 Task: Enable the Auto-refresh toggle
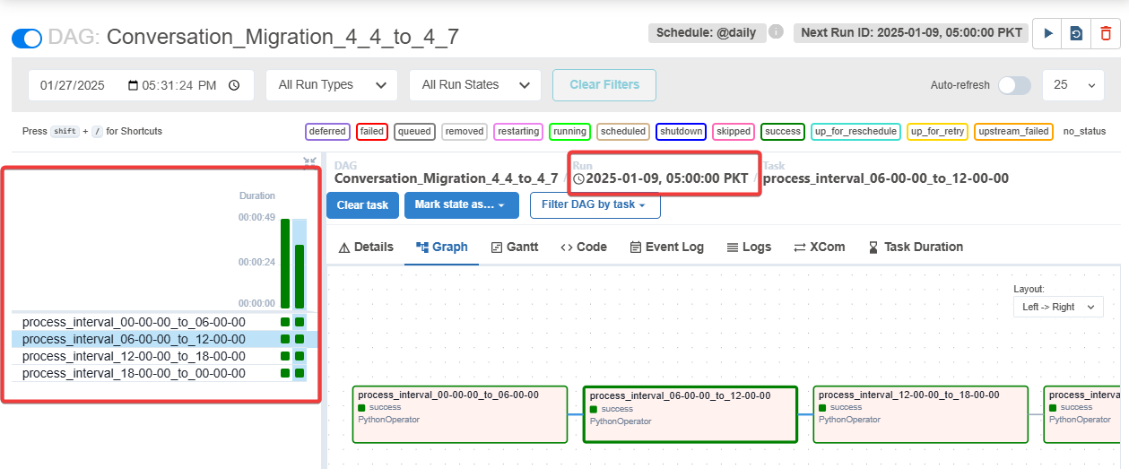coord(1014,85)
